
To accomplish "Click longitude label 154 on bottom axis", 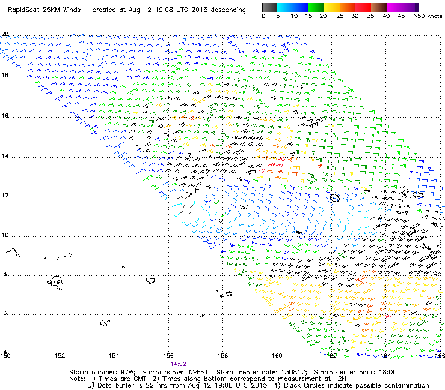I will click(x=114, y=356).
